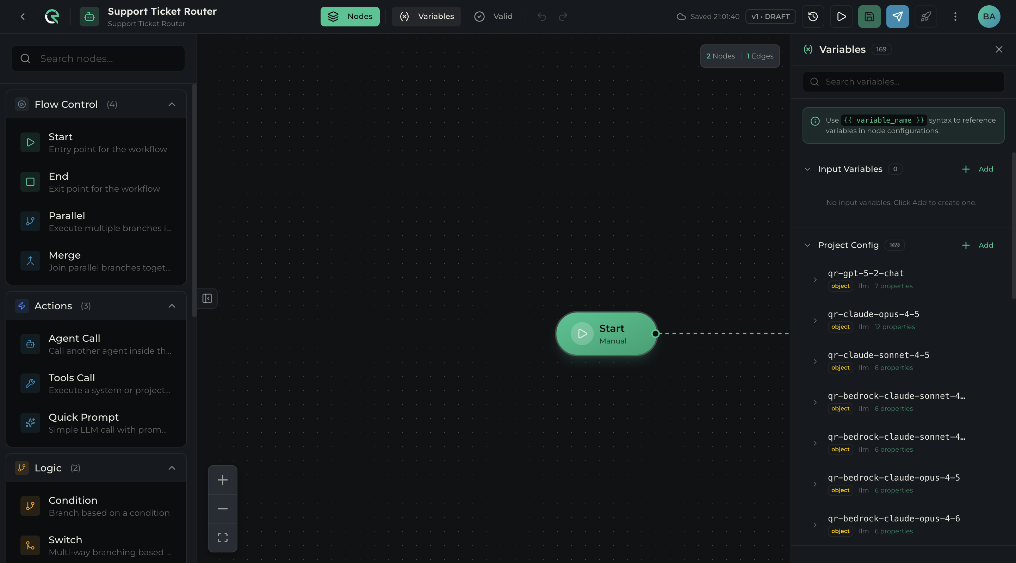Select the Condition node icon
The height and width of the screenshot is (563, 1016).
(x=30, y=506)
